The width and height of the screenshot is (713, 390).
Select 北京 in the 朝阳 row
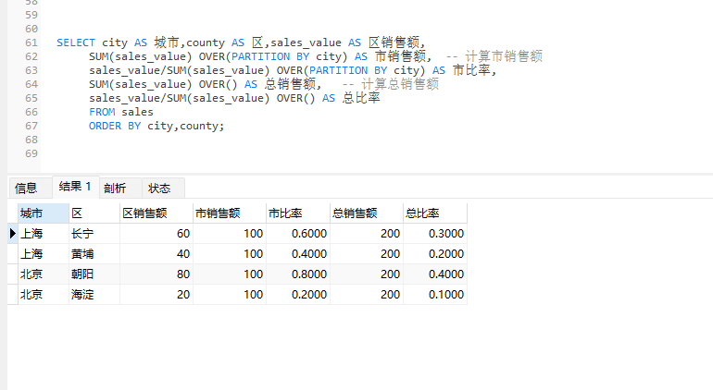(x=44, y=274)
